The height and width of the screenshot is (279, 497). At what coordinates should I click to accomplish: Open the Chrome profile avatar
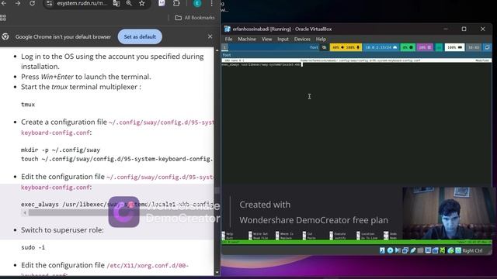(x=197, y=3)
